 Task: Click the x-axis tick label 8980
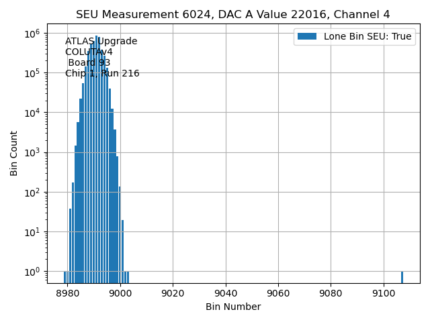(x=68, y=294)
